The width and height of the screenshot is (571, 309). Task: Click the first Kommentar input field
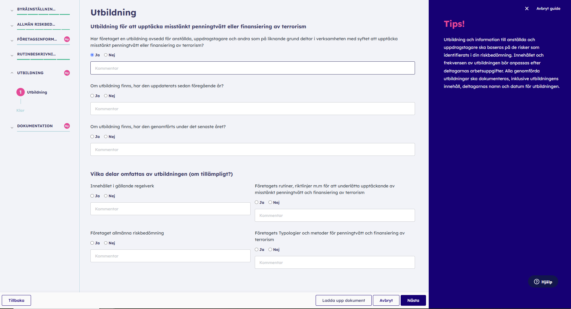[252, 68]
